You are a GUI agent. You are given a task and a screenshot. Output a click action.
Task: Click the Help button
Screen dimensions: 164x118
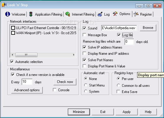148,112
